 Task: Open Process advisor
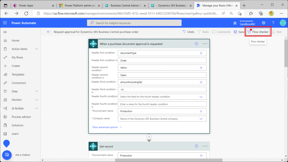[x=21, y=117]
